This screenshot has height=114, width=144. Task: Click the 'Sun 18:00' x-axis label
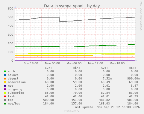(31, 63)
